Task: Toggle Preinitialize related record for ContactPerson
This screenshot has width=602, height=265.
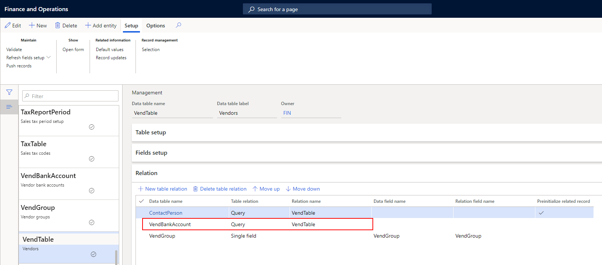Action: 541,213
